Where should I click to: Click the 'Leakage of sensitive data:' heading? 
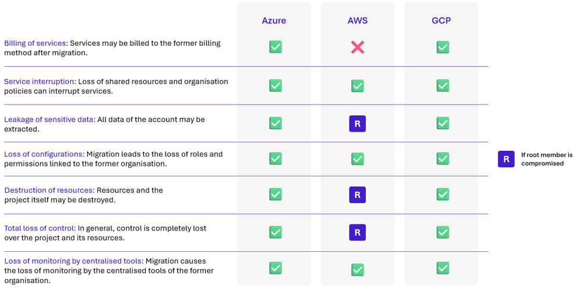50,120
